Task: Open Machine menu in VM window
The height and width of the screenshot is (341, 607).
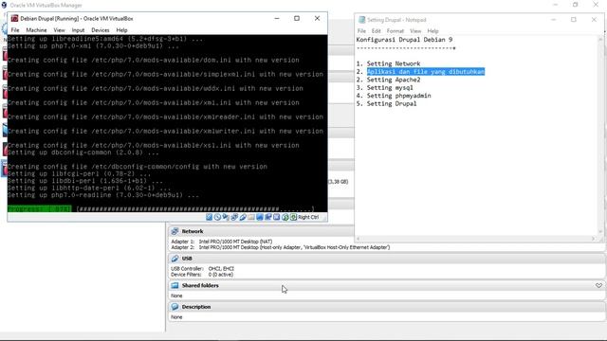Action: click(x=36, y=29)
